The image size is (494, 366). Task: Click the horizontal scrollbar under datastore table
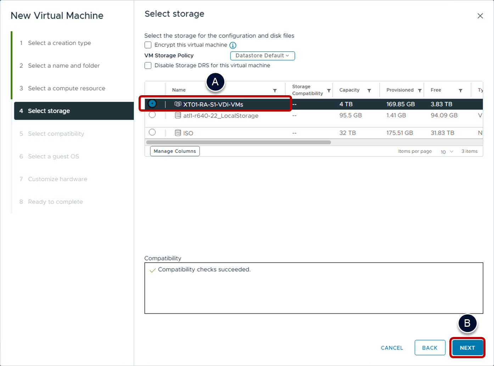[238, 142]
